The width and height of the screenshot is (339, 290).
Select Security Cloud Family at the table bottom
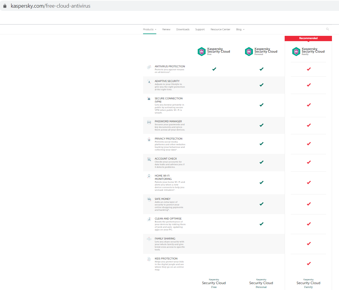click(308, 283)
